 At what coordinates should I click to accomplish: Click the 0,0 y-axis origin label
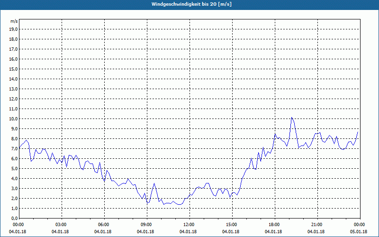click(15, 218)
